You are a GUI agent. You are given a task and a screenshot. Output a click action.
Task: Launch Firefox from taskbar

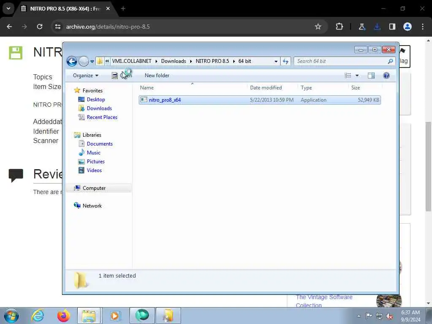[64, 316]
